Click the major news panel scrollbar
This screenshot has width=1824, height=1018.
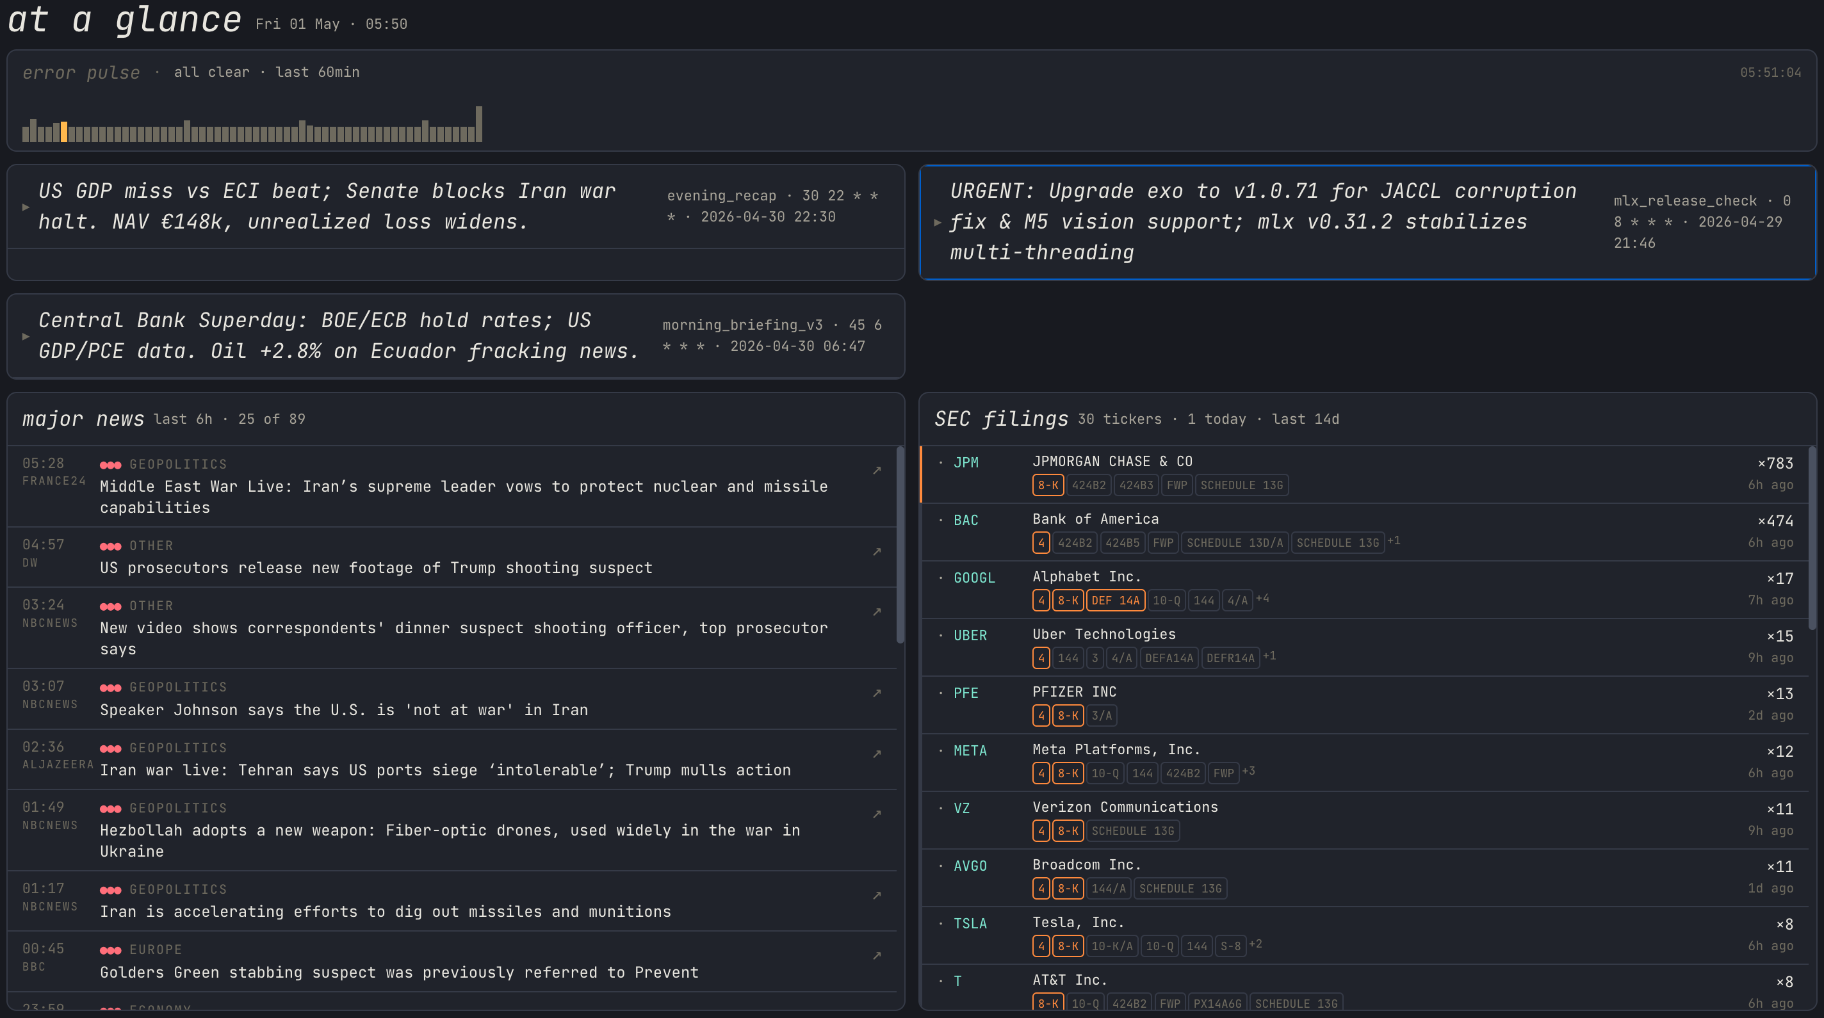tap(900, 544)
